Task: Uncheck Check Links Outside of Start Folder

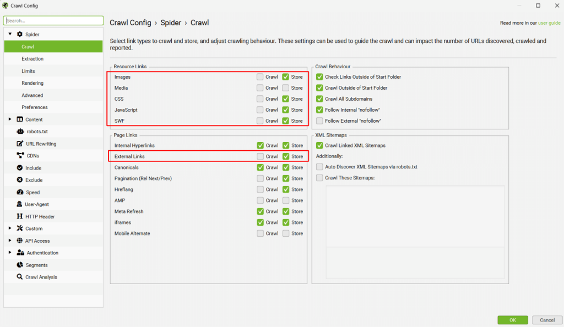Action: (319, 77)
